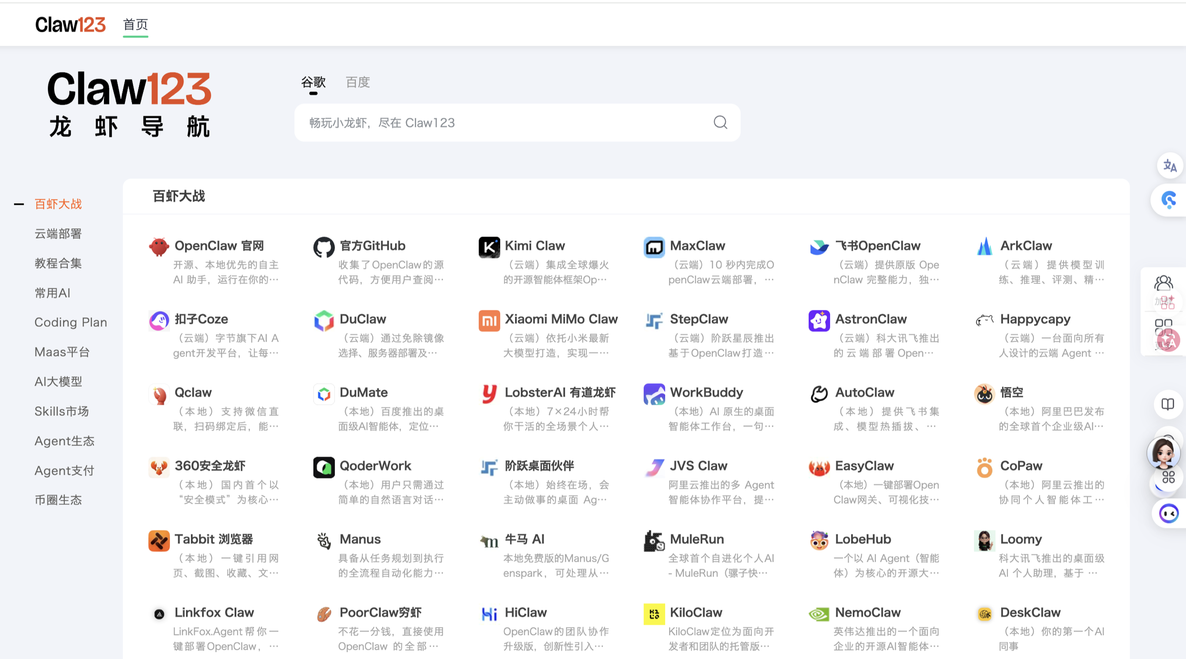The image size is (1186, 659).
Task: Click the open book floating icon
Action: pyautogui.click(x=1168, y=404)
